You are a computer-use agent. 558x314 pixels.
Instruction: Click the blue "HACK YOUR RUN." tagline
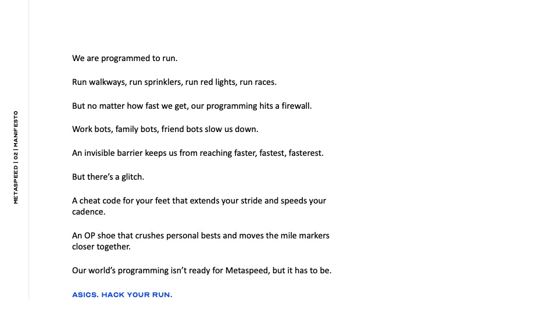point(137,295)
